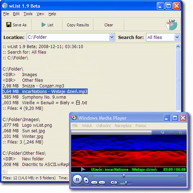Viewport: 193px width, 193px height.
Task: Click the Next track button in Media Player
Action: click(x=102, y=183)
